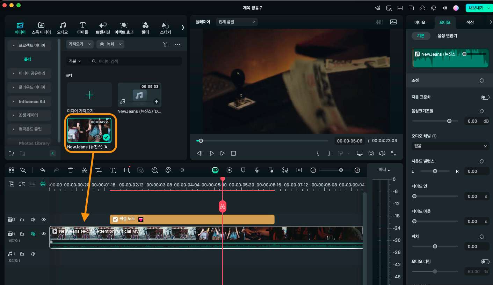The width and height of the screenshot is (493, 285).
Task: Select the 00:04:22 Attention video thumbnail
Action: pos(89,130)
